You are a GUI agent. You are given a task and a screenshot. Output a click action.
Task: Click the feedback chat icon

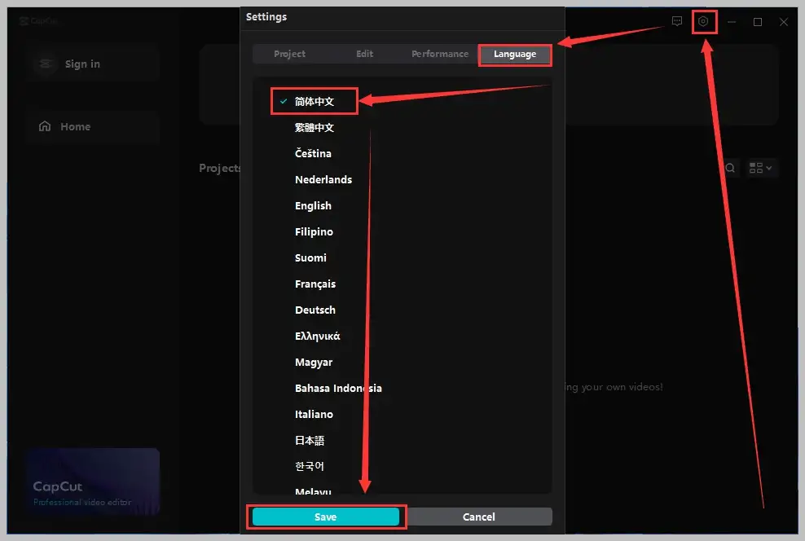pyautogui.click(x=677, y=21)
